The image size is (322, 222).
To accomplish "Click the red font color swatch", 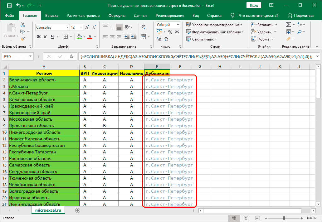I will coord(90,37).
